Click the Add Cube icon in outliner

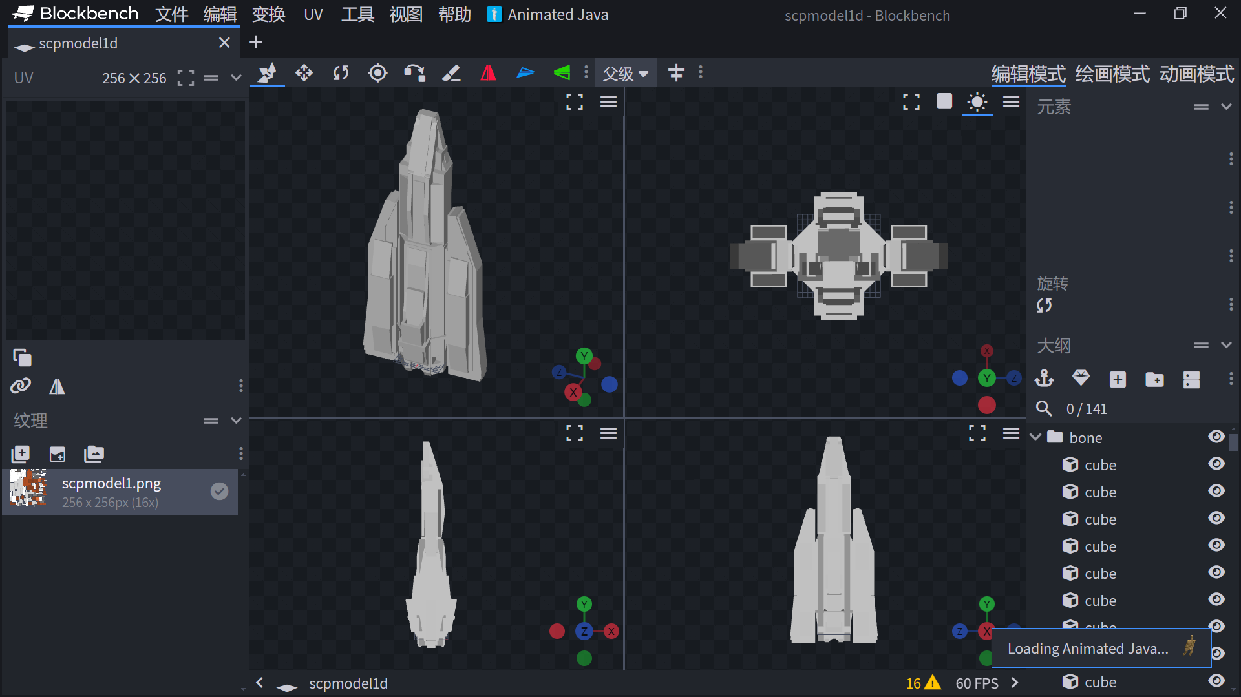click(x=1118, y=379)
